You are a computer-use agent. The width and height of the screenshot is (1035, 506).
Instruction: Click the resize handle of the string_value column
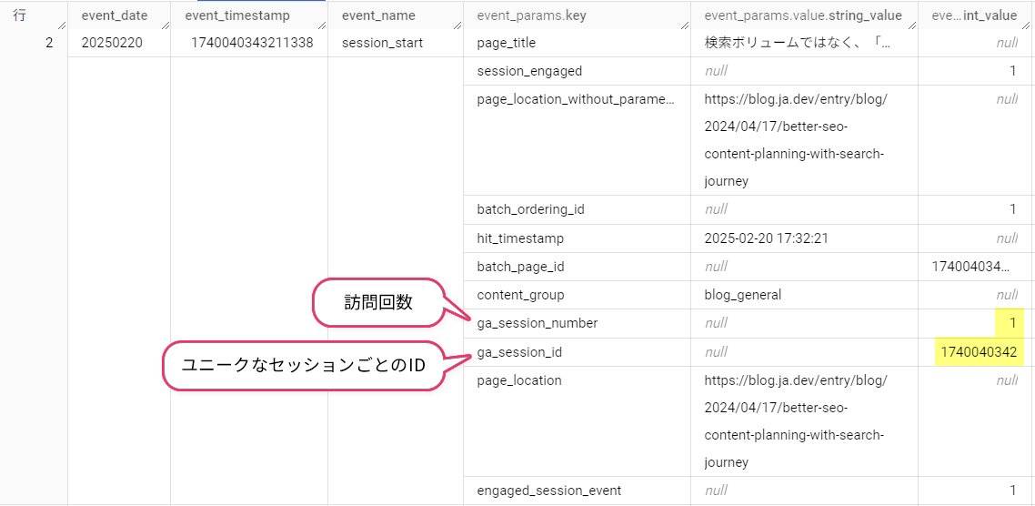pyautogui.click(x=912, y=25)
